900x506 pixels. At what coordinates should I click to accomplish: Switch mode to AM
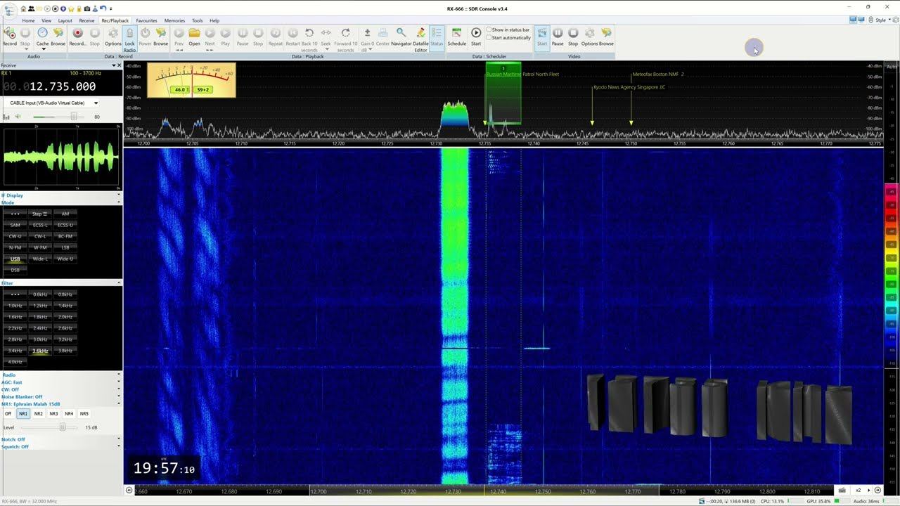coord(65,214)
